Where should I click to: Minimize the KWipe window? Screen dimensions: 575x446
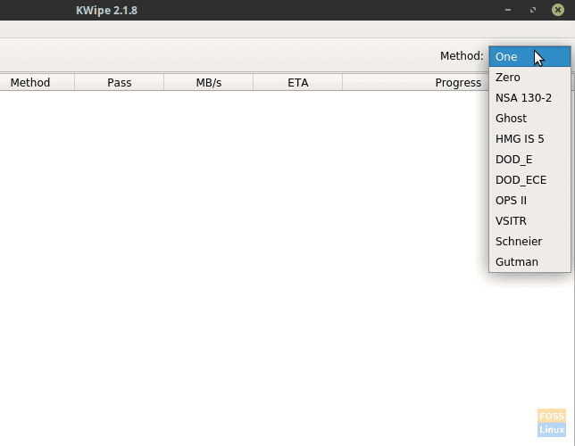(508, 10)
